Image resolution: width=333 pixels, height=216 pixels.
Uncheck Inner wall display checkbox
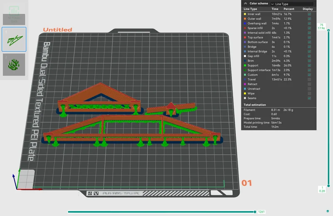309,14
